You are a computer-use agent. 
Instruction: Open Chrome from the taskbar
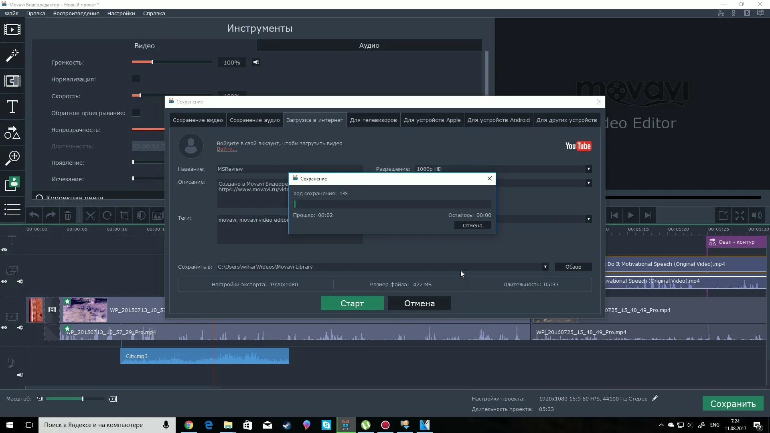click(189, 425)
